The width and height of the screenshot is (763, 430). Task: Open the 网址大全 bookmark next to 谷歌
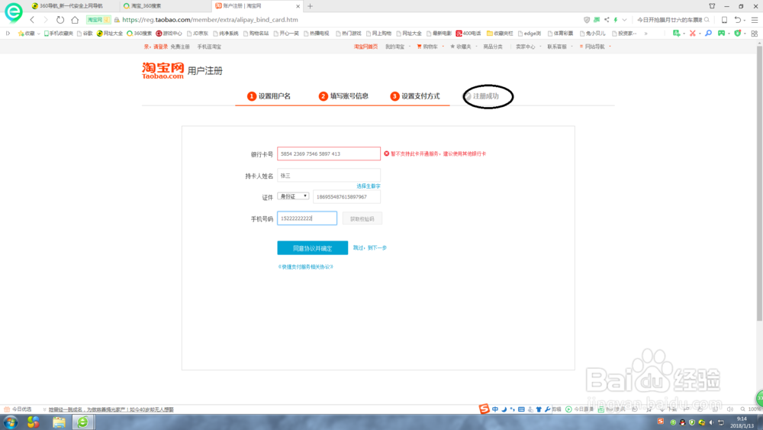click(109, 34)
